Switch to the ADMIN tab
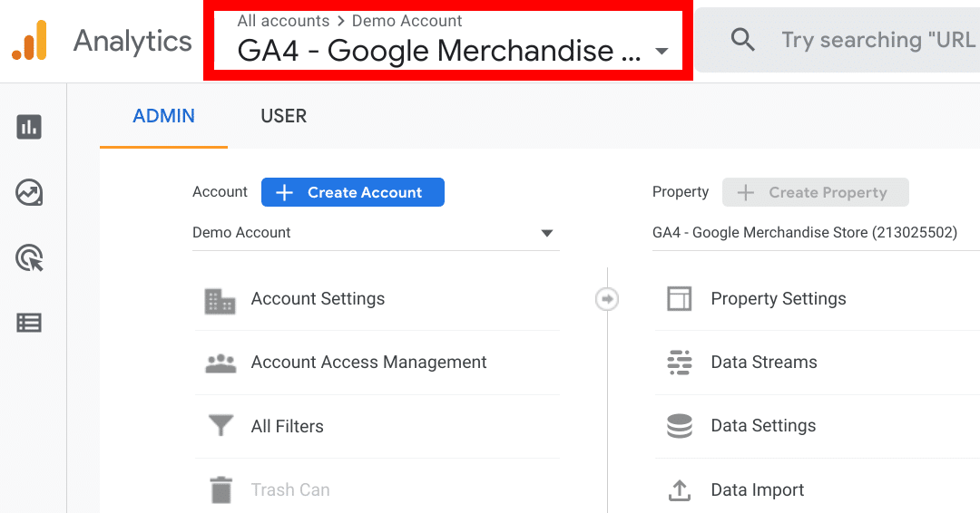Viewport: 980px width, 513px height. [163, 116]
